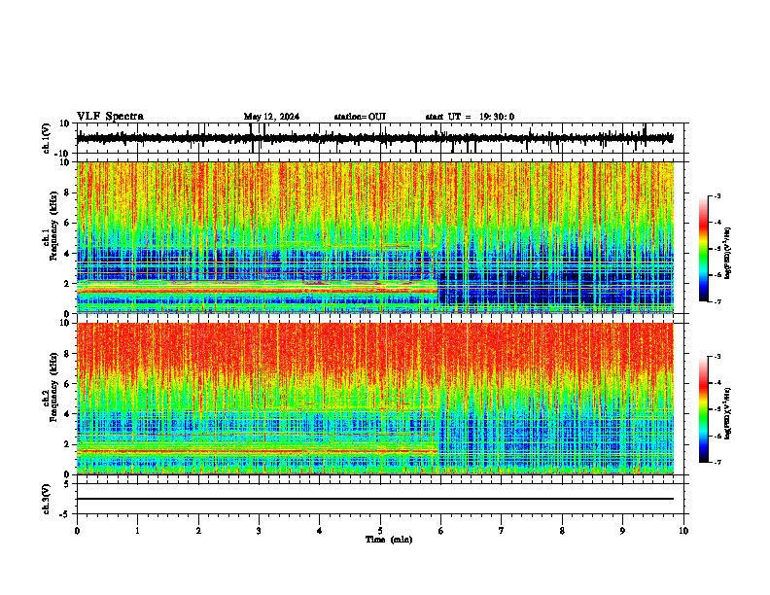The image size is (770, 595).
Task: Click "8" kHz tick on ch.2 frequency axis
Action: pos(67,354)
